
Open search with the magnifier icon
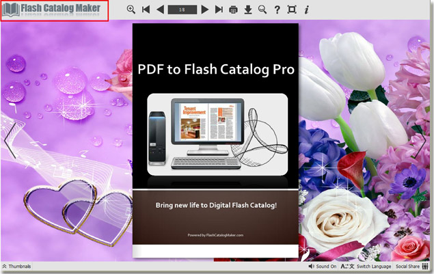(262, 10)
